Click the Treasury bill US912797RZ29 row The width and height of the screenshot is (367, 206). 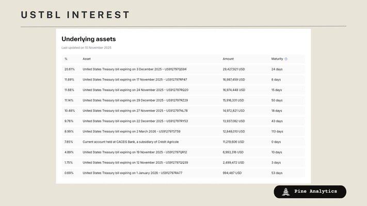coord(135,100)
